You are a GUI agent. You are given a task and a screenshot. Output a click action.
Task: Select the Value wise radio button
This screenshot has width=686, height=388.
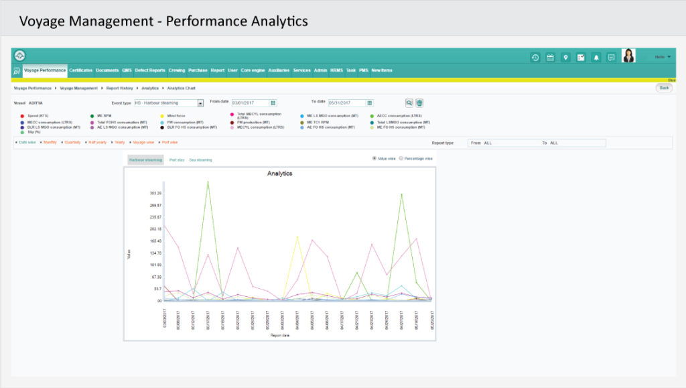(x=375, y=158)
